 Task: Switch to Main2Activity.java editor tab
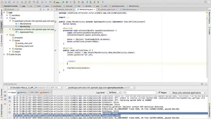[130, 10]
